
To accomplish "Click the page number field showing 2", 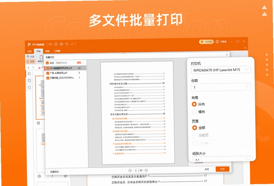I will 136,170.
